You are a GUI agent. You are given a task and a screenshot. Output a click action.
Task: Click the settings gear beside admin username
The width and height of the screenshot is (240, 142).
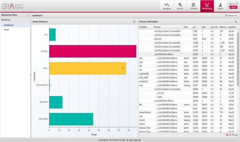pyautogui.click(x=237, y=3)
